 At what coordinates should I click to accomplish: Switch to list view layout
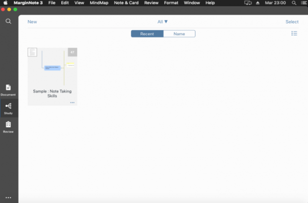[x=294, y=33]
